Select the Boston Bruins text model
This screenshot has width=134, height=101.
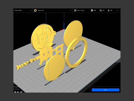pyautogui.click(x=27, y=63)
